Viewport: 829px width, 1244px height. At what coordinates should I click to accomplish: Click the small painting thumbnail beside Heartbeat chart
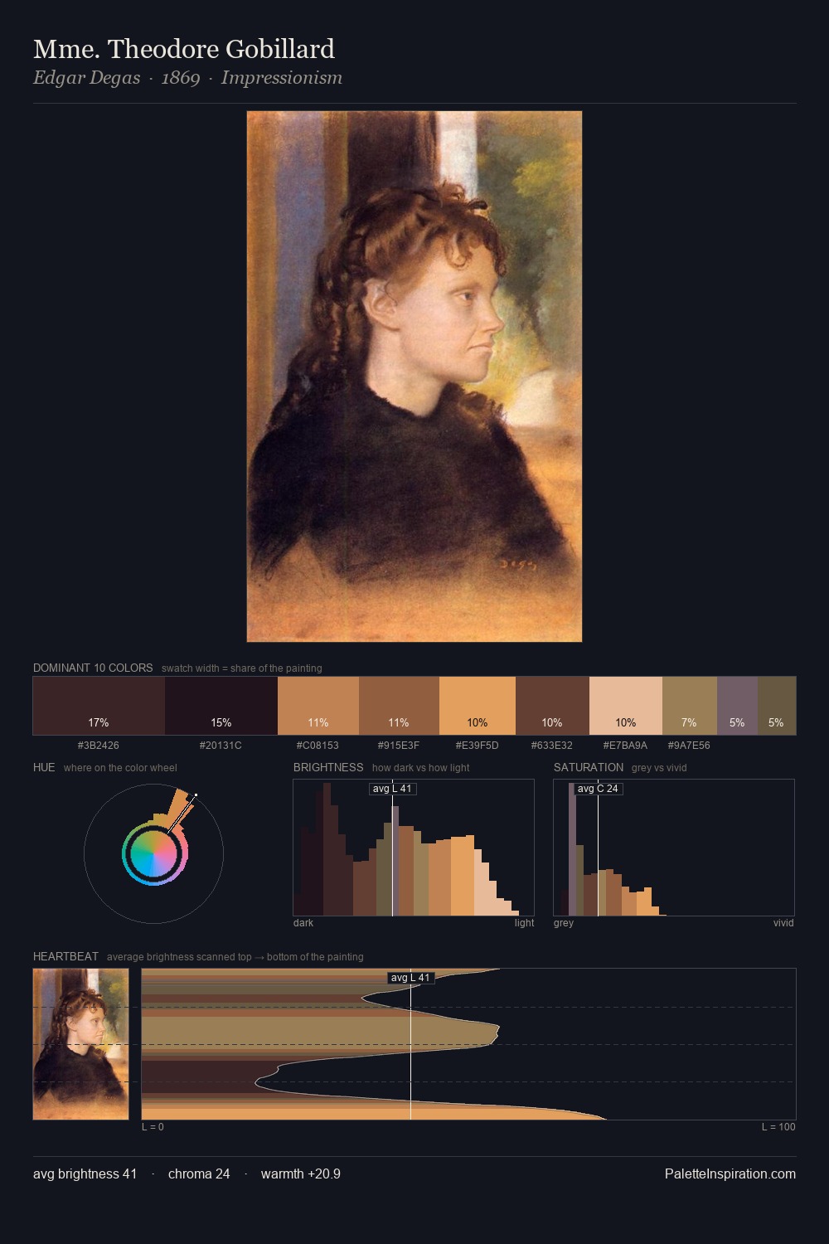click(x=81, y=1044)
